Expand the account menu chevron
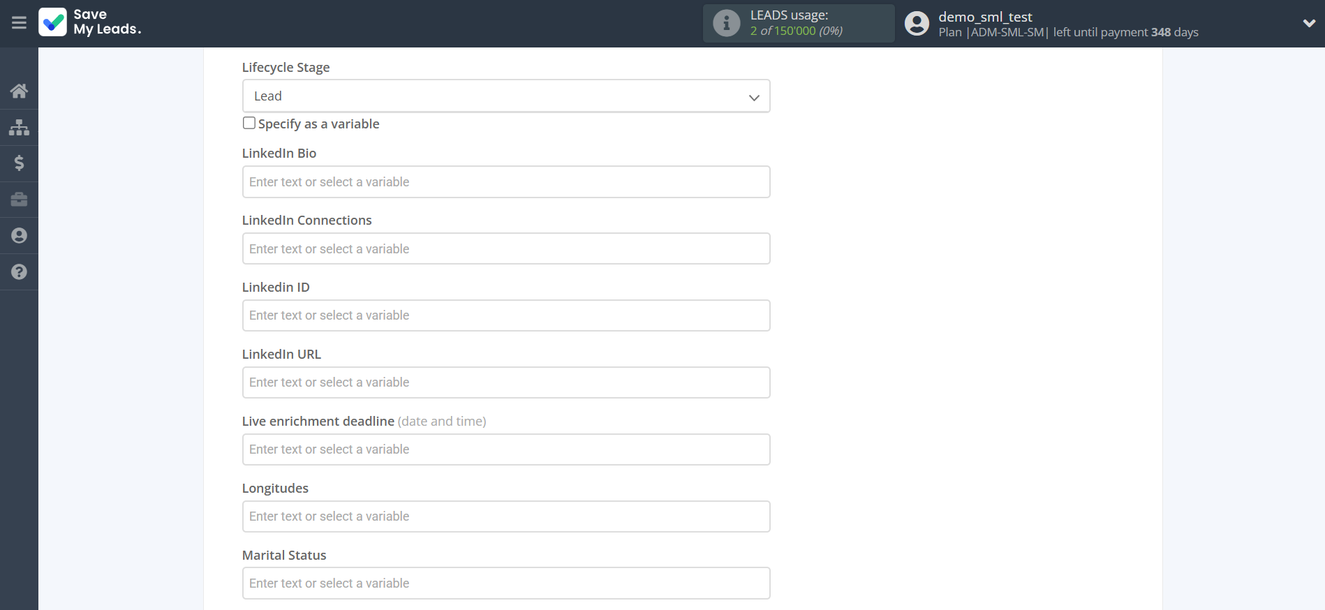Screen dimensions: 1325x610 coord(1309,23)
